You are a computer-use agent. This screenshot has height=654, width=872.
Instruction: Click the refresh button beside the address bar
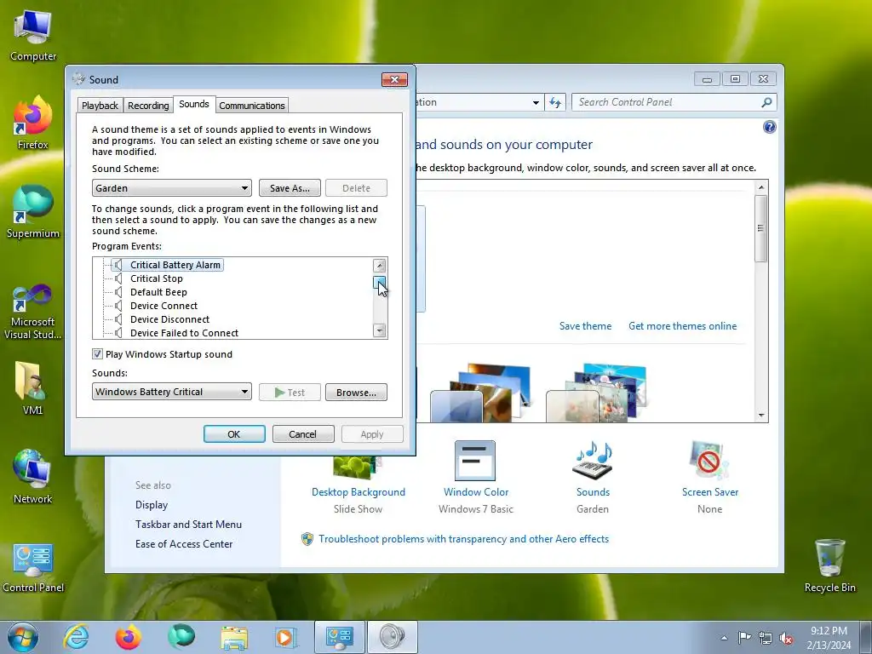(555, 102)
